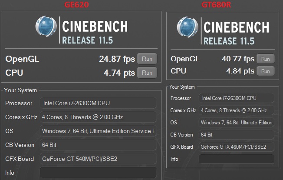The image size is (283, 180).
Task: Select the Processor field in GT680R panel
Action: tap(236, 98)
